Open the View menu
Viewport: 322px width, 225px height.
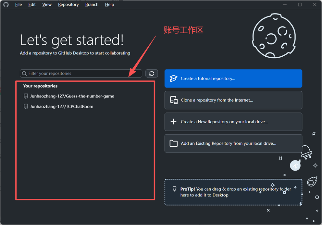(x=47, y=5)
